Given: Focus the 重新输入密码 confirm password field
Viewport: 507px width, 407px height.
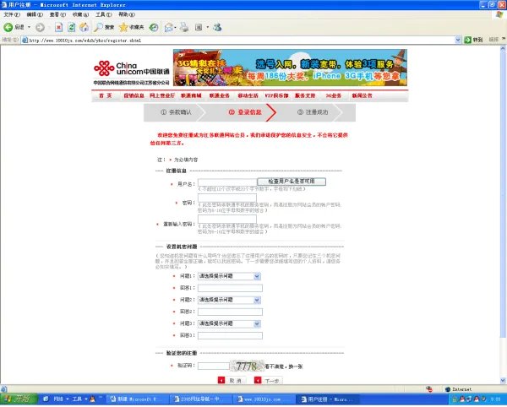Looking at the screenshot, I should click(227, 220).
